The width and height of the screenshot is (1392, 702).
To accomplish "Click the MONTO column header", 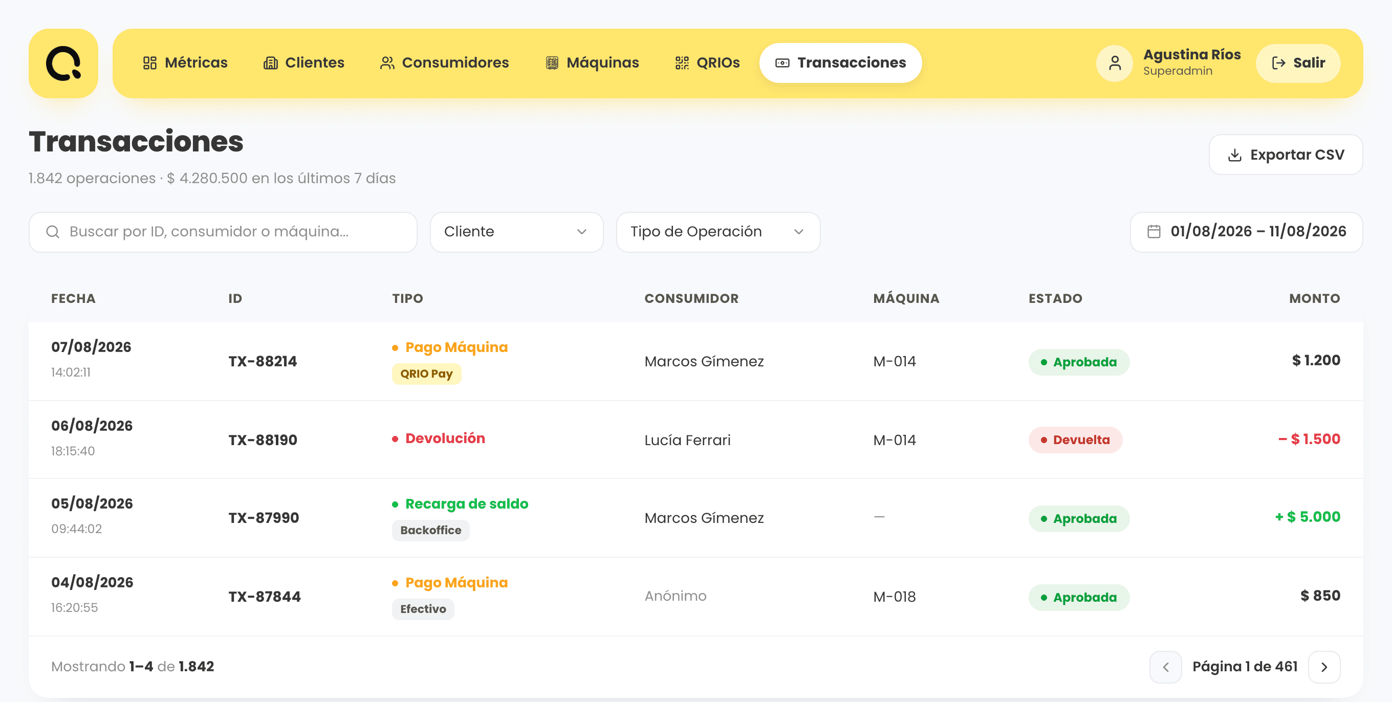I will click(1314, 299).
